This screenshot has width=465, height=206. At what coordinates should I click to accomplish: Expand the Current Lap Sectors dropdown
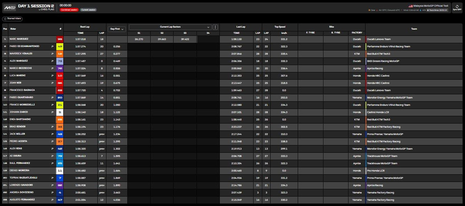tap(170, 27)
